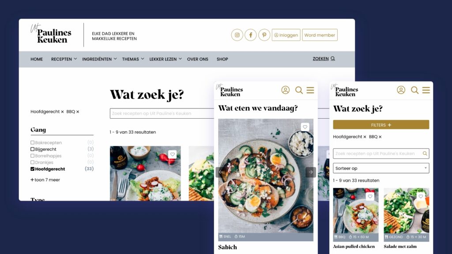Tick the Drankjes filter checkbox

[x=32, y=162]
